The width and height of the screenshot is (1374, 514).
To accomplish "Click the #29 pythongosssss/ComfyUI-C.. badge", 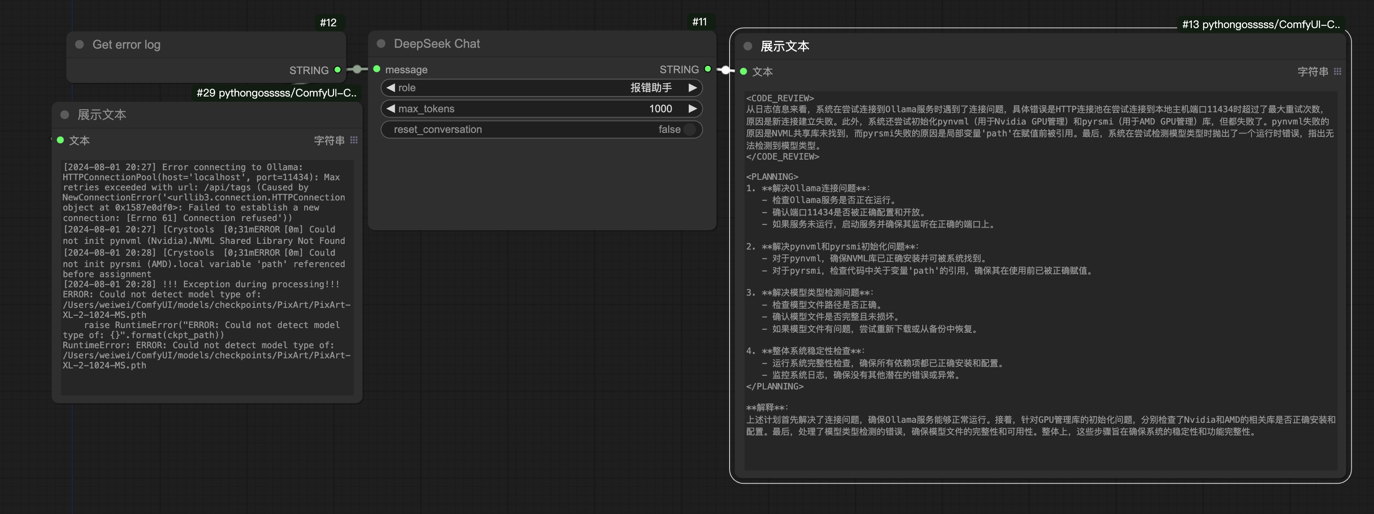I will 276,93.
